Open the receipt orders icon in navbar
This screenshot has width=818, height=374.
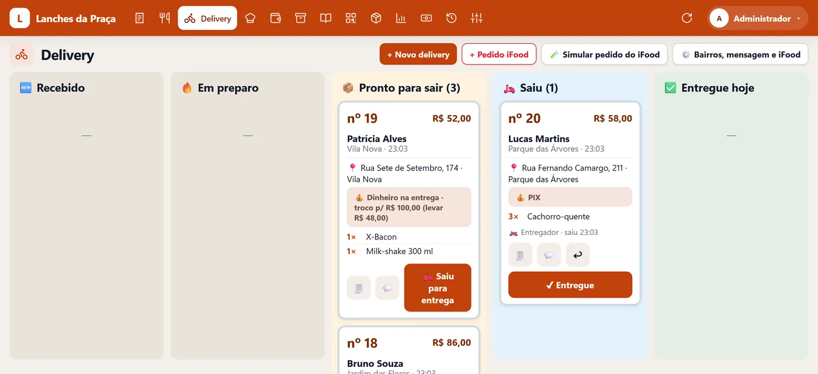139,18
